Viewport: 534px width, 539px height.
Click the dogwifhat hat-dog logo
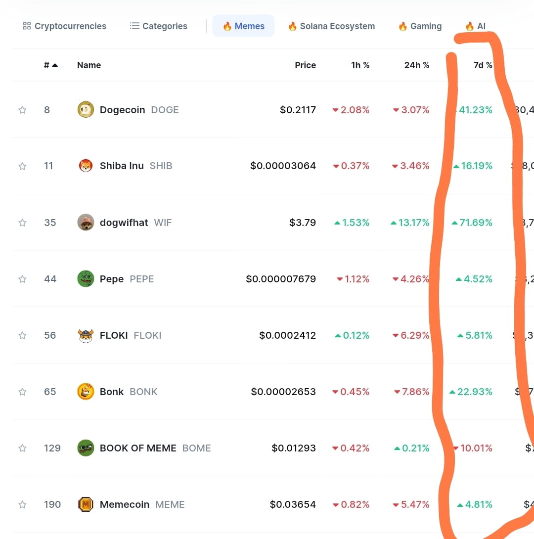click(85, 223)
